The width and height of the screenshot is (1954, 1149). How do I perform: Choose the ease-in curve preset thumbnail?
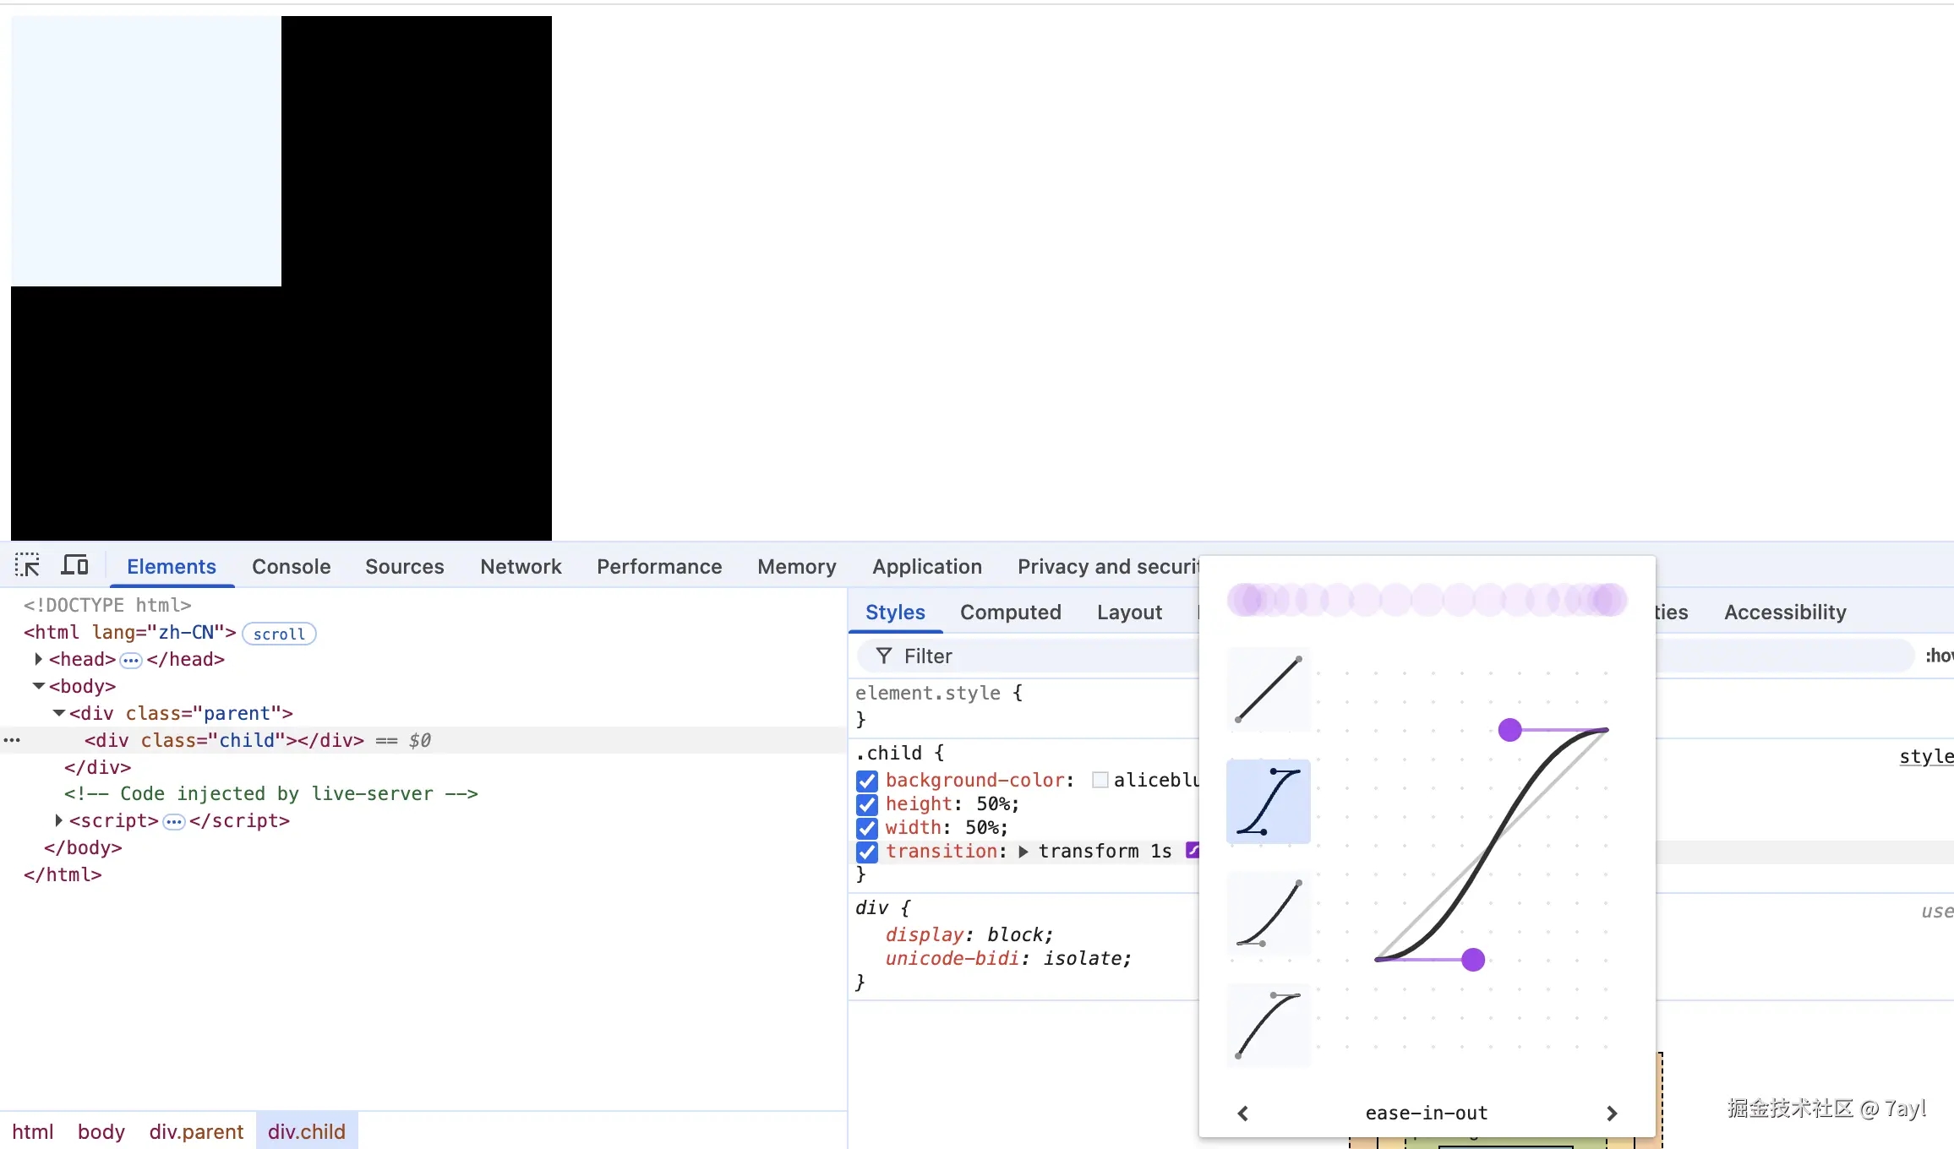[x=1268, y=913]
